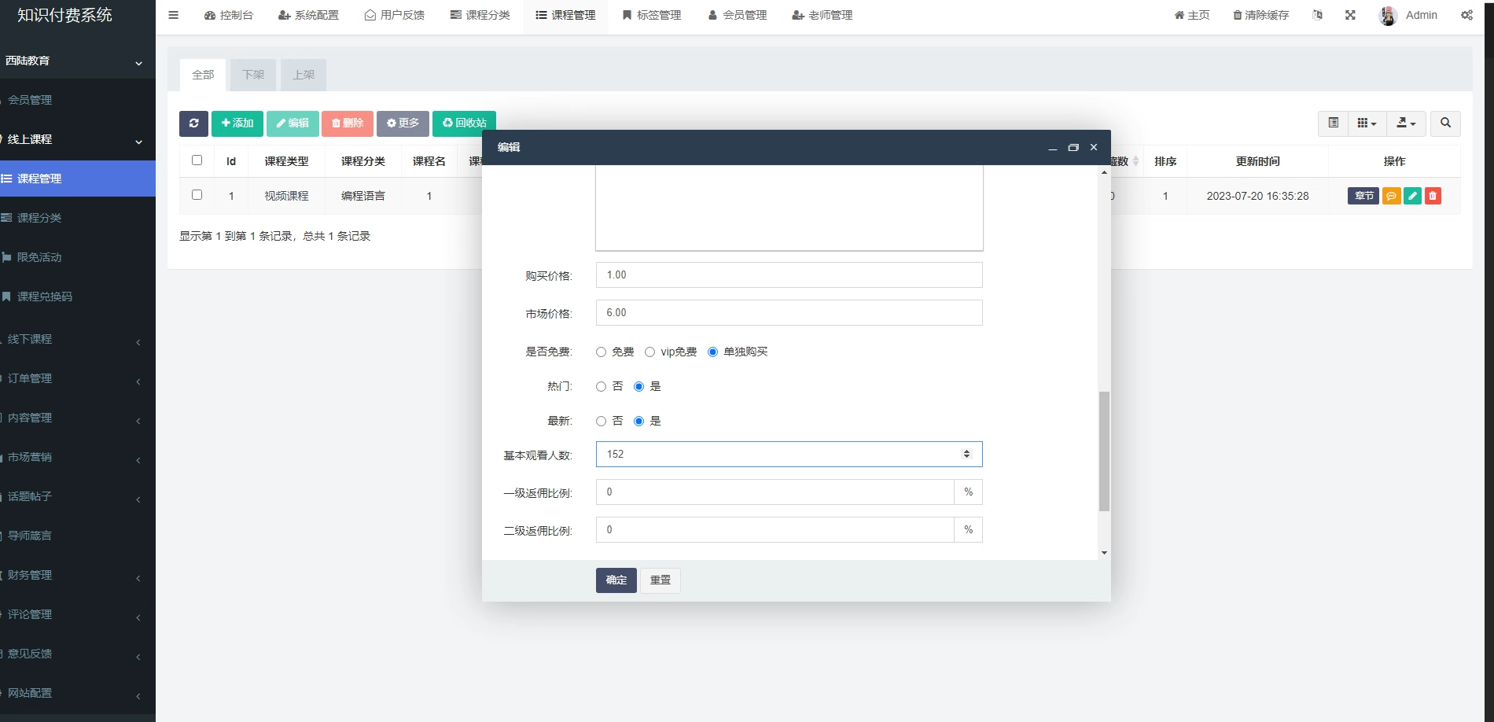Click 删除 toolbar button
Screen dimensions: 1494x722
click(348, 123)
